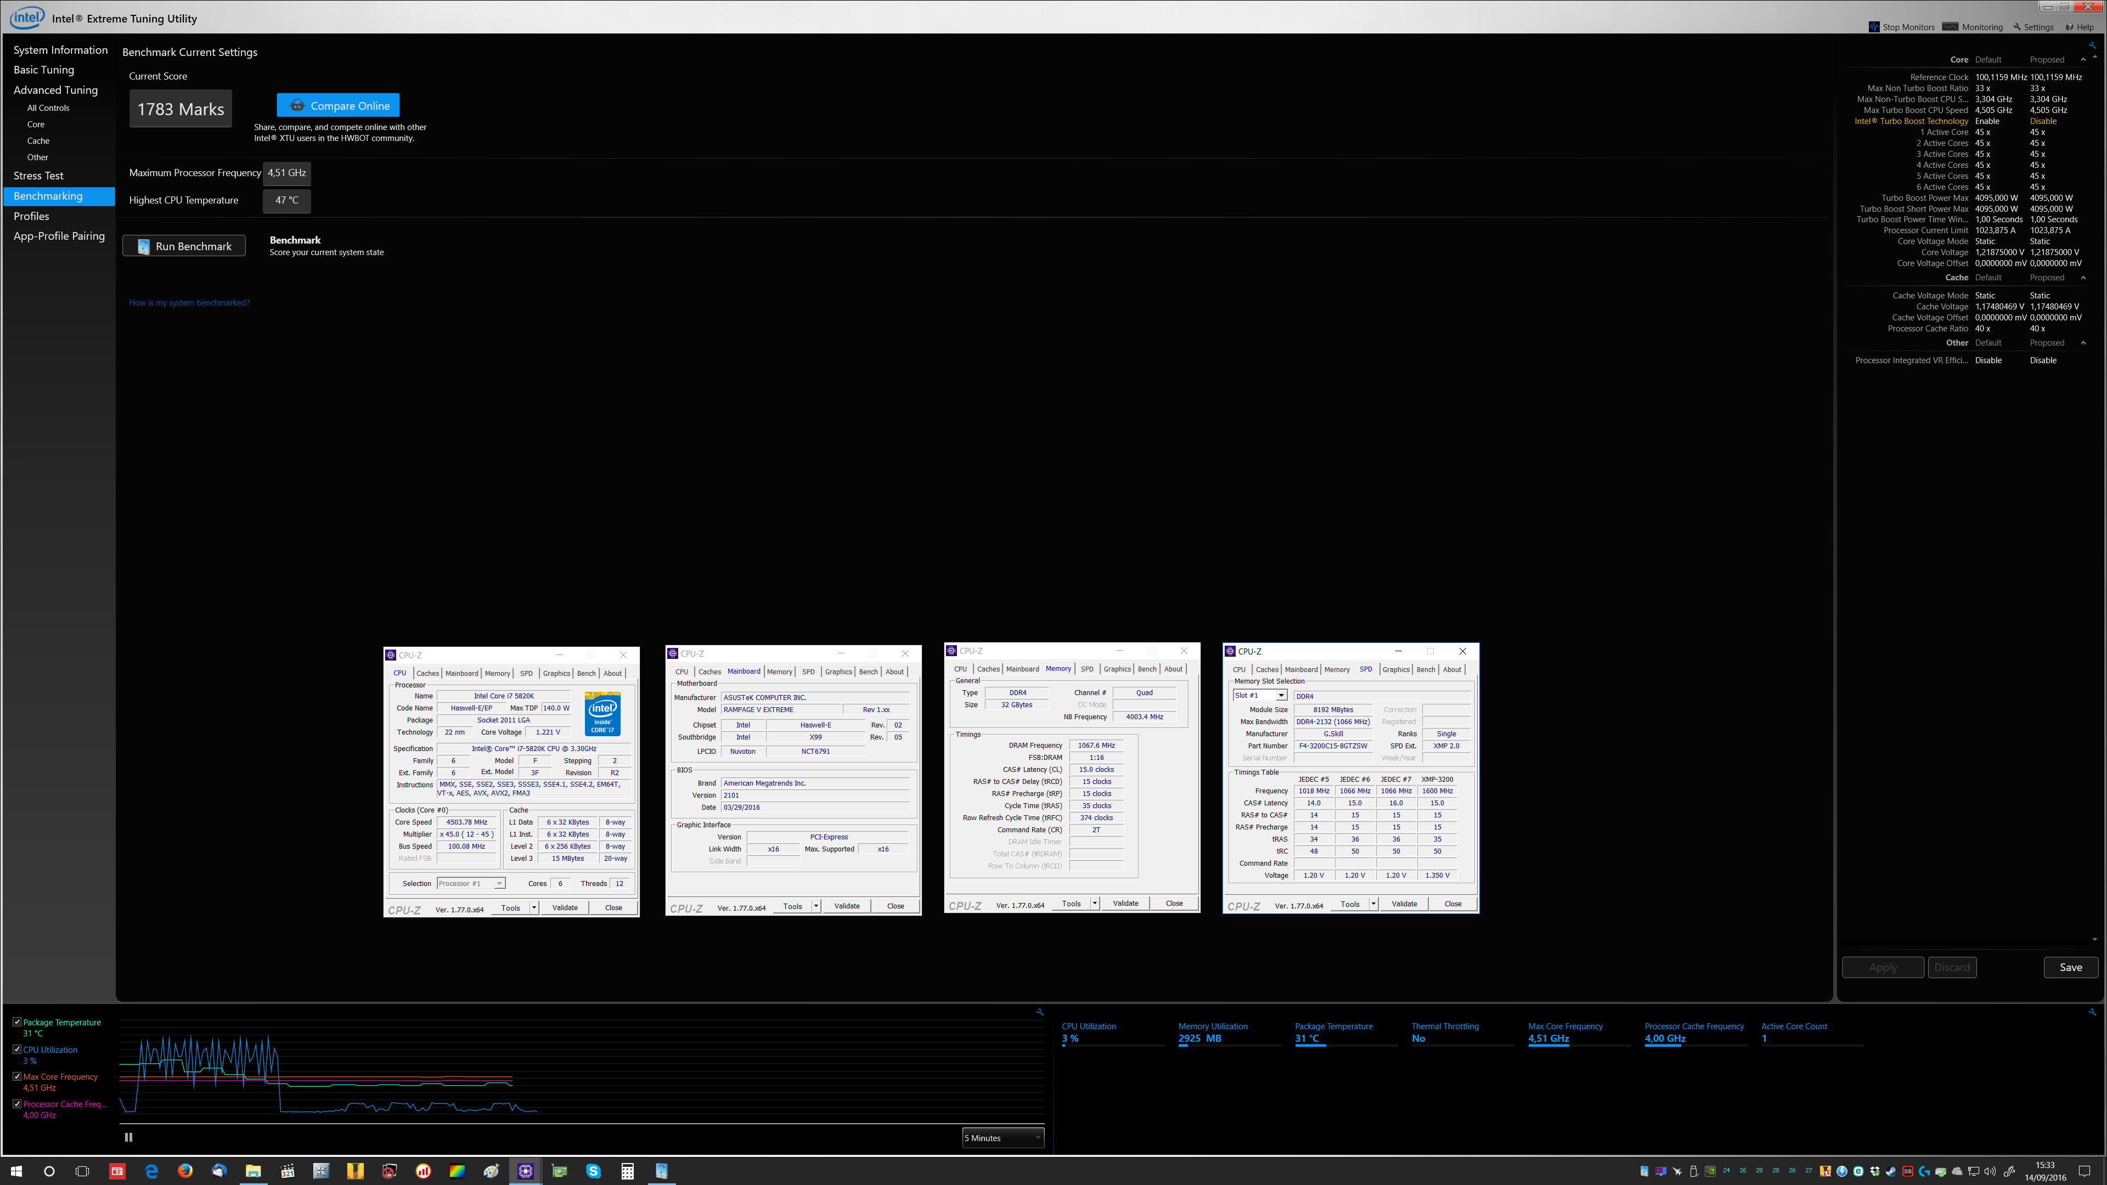This screenshot has height=1185, width=2107.
Task: Uncheck the CPU Utilization monitor checkbox
Action: pyautogui.click(x=17, y=1049)
